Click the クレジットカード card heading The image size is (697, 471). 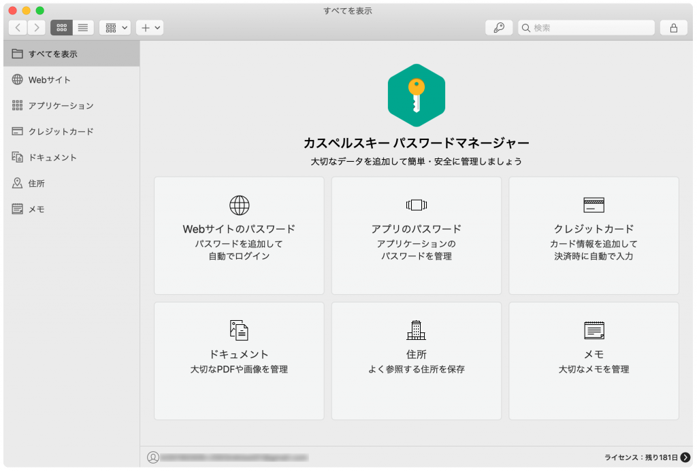(x=594, y=229)
